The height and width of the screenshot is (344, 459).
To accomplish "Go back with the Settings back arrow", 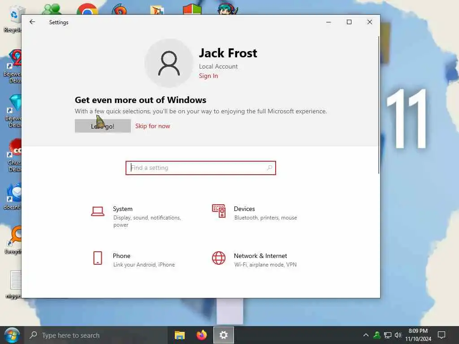I will pos(32,22).
